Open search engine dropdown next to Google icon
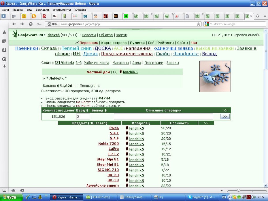 (x=211, y=24)
